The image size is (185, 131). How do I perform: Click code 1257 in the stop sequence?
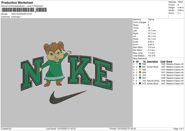[163, 72]
